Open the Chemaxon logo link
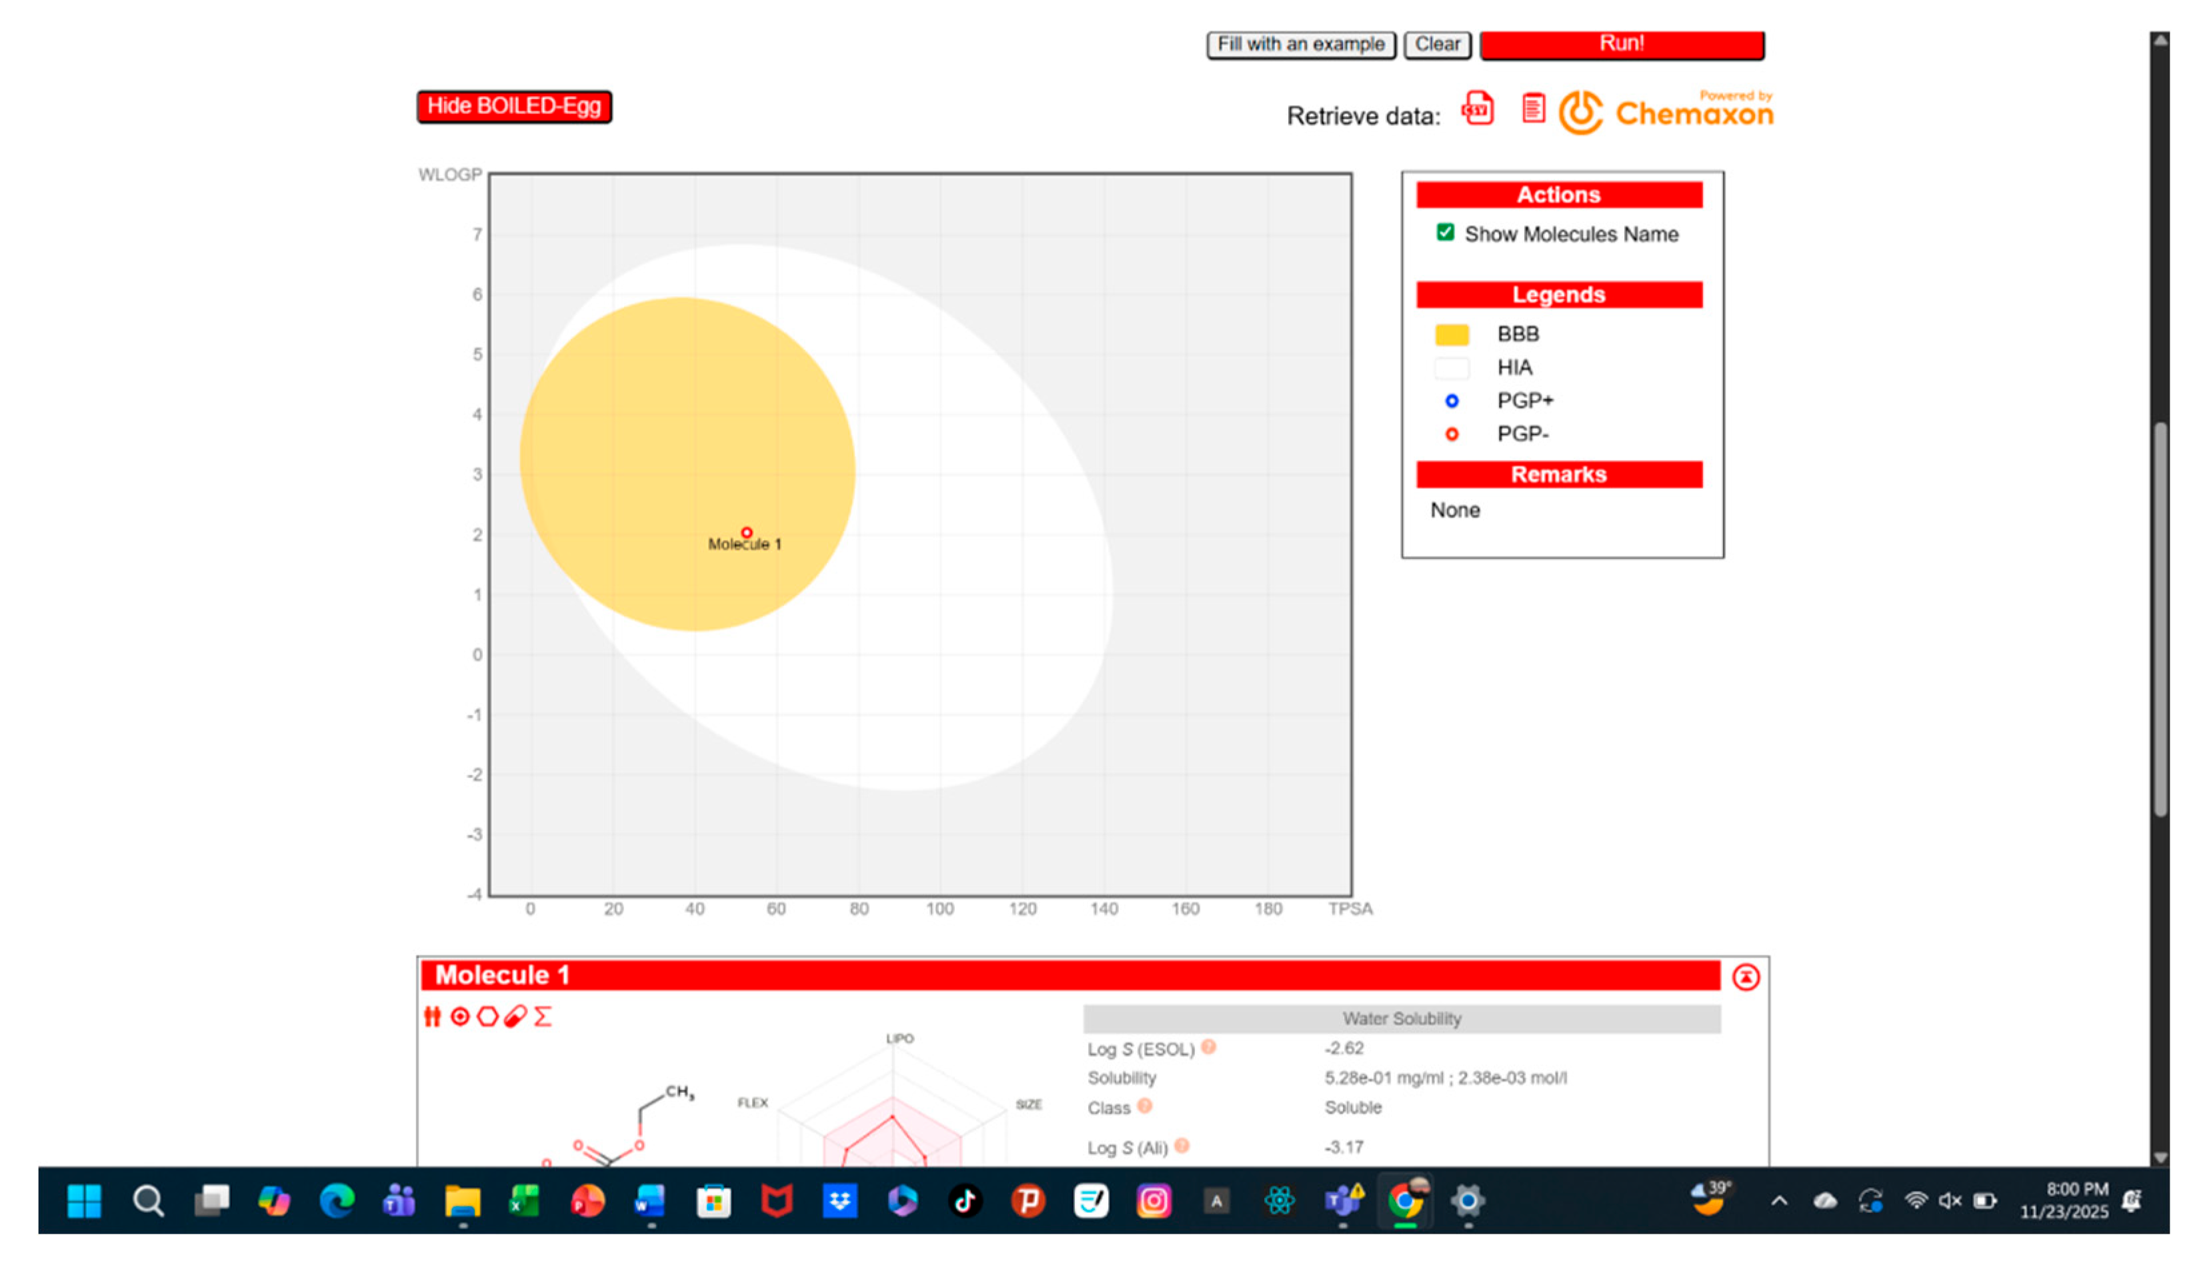Viewport: 2203px width, 1263px height. coord(1666,113)
